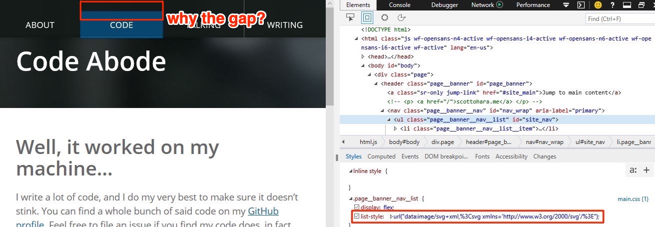Open the color picker tool icon
This screenshot has height=227, width=655.
pos(385,17)
